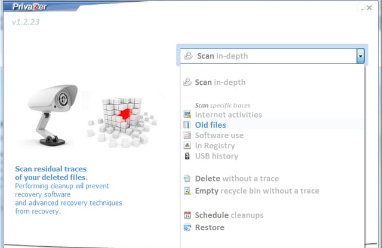Image resolution: width=382 pixels, height=248 pixels.
Task: Click the Old files icon
Action: click(x=187, y=125)
